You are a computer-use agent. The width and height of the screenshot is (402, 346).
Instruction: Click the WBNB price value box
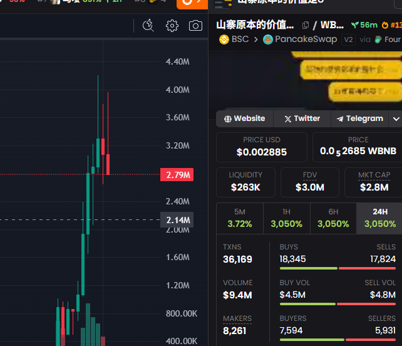tap(358, 147)
